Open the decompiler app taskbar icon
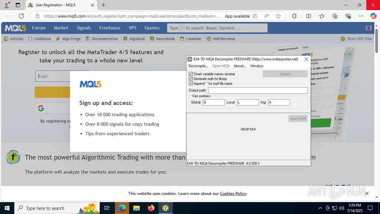380x214 pixels. [x=165, y=208]
